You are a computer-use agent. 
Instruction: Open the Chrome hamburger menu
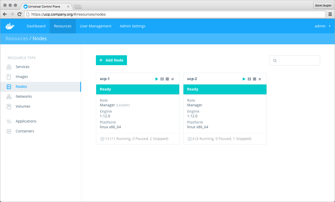tap(330, 14)
